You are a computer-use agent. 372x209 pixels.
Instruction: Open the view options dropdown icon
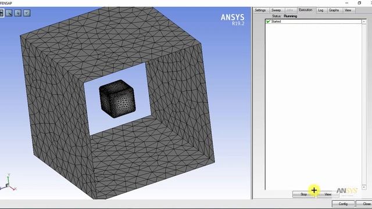coord(27,13)
